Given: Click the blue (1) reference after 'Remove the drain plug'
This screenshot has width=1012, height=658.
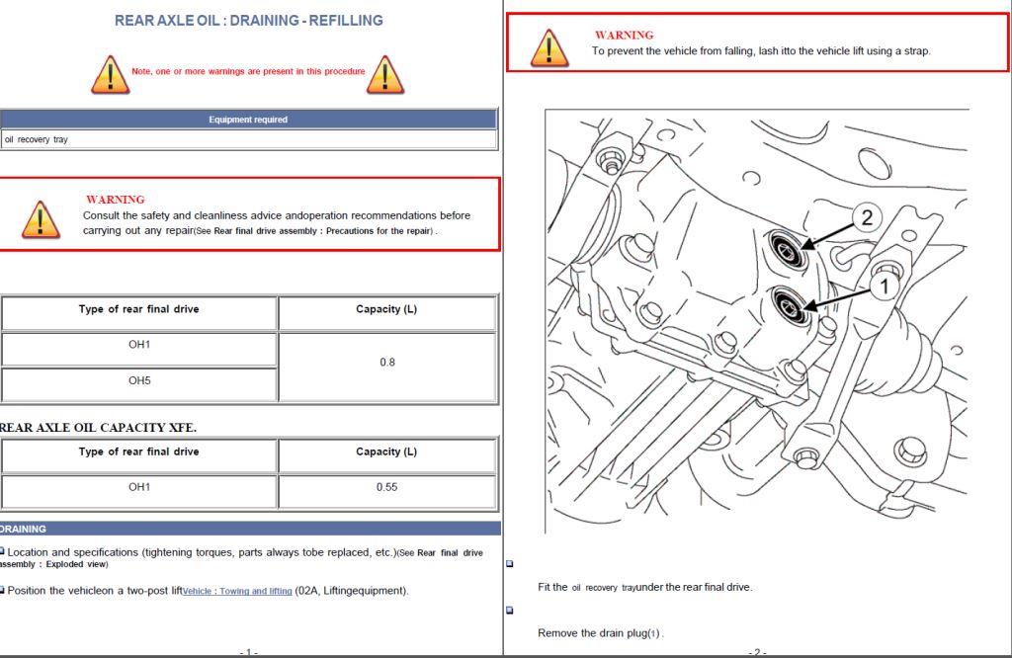Looking at the screenshot, I should click(653, 633).
